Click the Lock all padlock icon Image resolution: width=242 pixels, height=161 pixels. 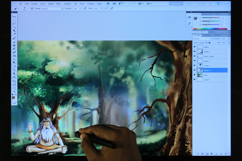click(209, 43)
